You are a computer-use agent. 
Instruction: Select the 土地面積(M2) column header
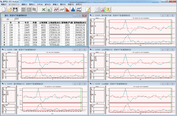54,23
